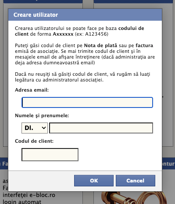Screen dimensions: 175x204
Task: Click the Adresa email label
Action: click(32, 90)
